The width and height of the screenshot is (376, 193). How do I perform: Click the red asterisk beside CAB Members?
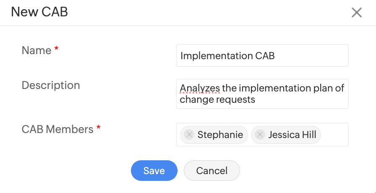(x=99, y=128)
